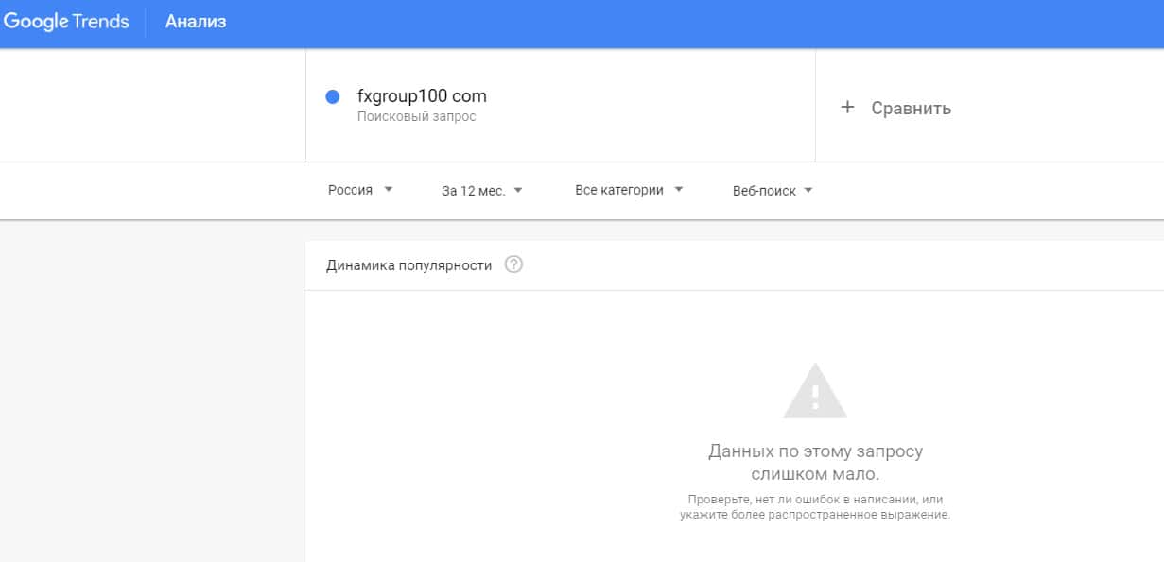Open help icon beside Динамика популярности
This screenshot has width=1164, height=562.
pyautogui.click(x=513, y=264)
